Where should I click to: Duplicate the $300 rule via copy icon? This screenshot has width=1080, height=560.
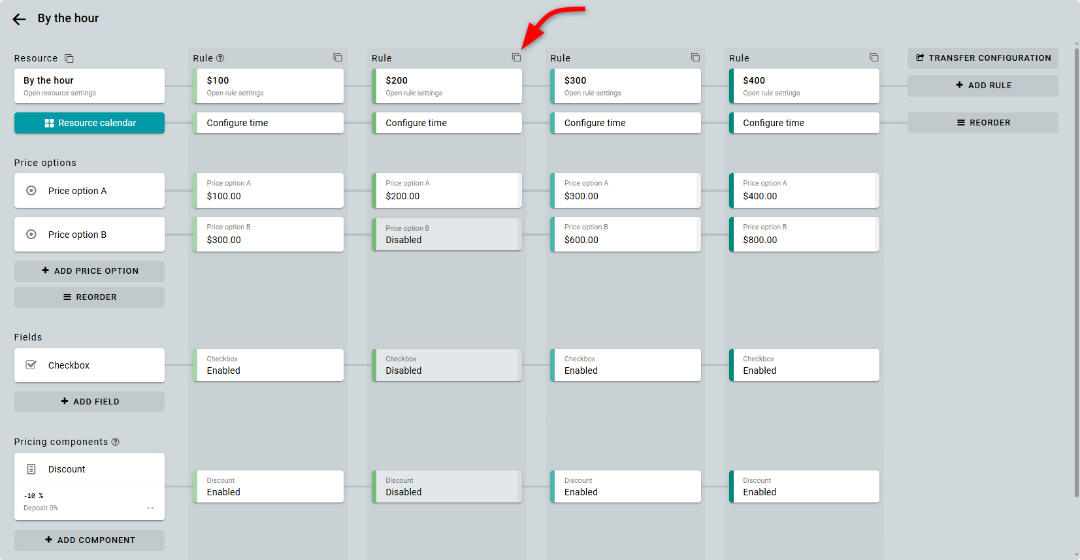695,58
